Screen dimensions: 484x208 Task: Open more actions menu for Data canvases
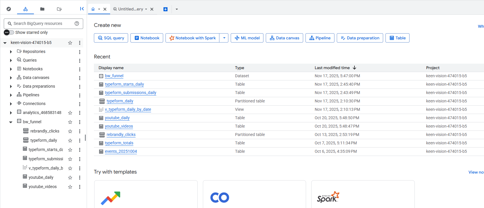point(80,78)
